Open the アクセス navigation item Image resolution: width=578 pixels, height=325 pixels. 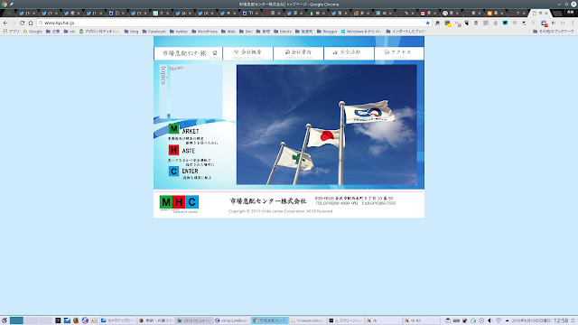(399, 53)
